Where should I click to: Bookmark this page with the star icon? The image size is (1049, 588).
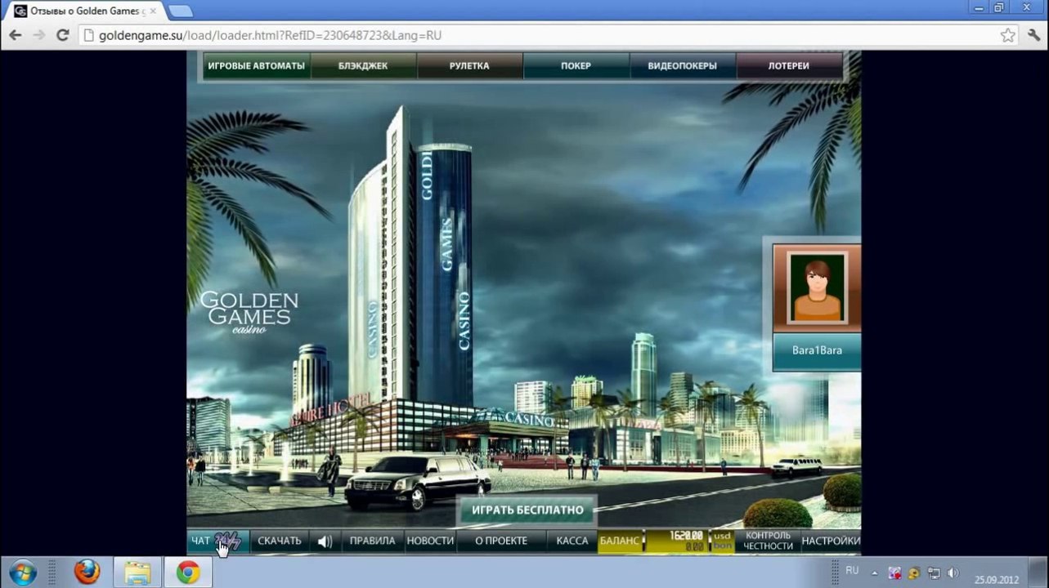[1008, 36]
